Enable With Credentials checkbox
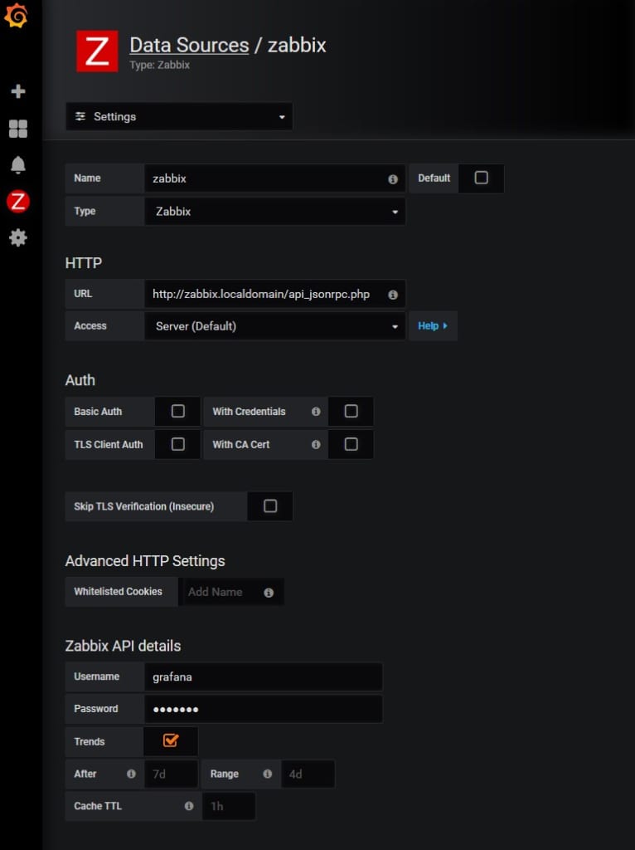Viewport: 635px width, 850px height. pos(351,411)
